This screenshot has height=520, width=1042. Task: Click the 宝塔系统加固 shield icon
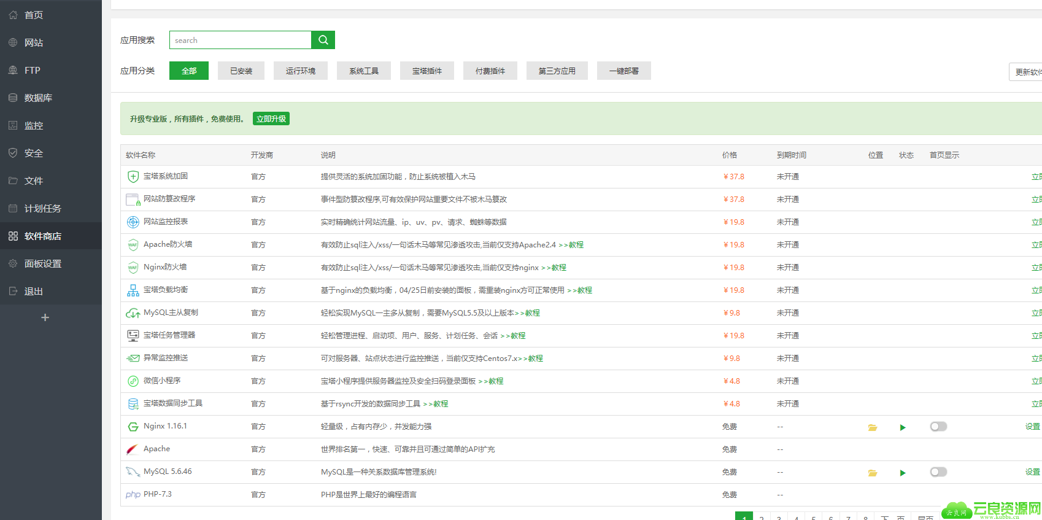click(x=133, y=177)
